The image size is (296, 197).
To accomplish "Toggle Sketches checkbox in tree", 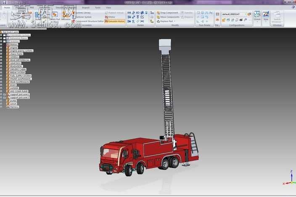I will tap(4, 42).
